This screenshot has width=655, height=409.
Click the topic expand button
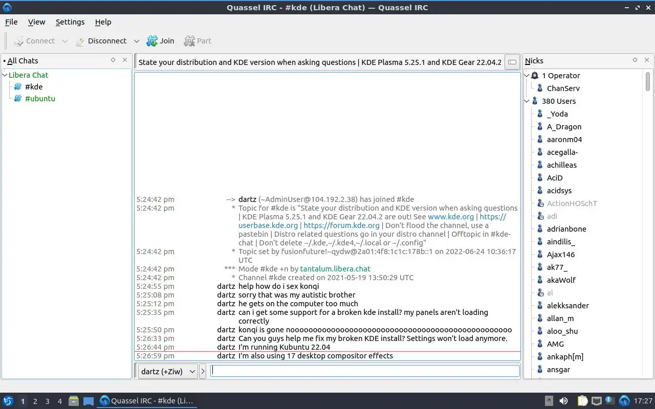click(x=512, y=62)
